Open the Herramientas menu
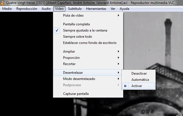Image resolution: width=183 pixels, height=116 pixels. [96, 9]
